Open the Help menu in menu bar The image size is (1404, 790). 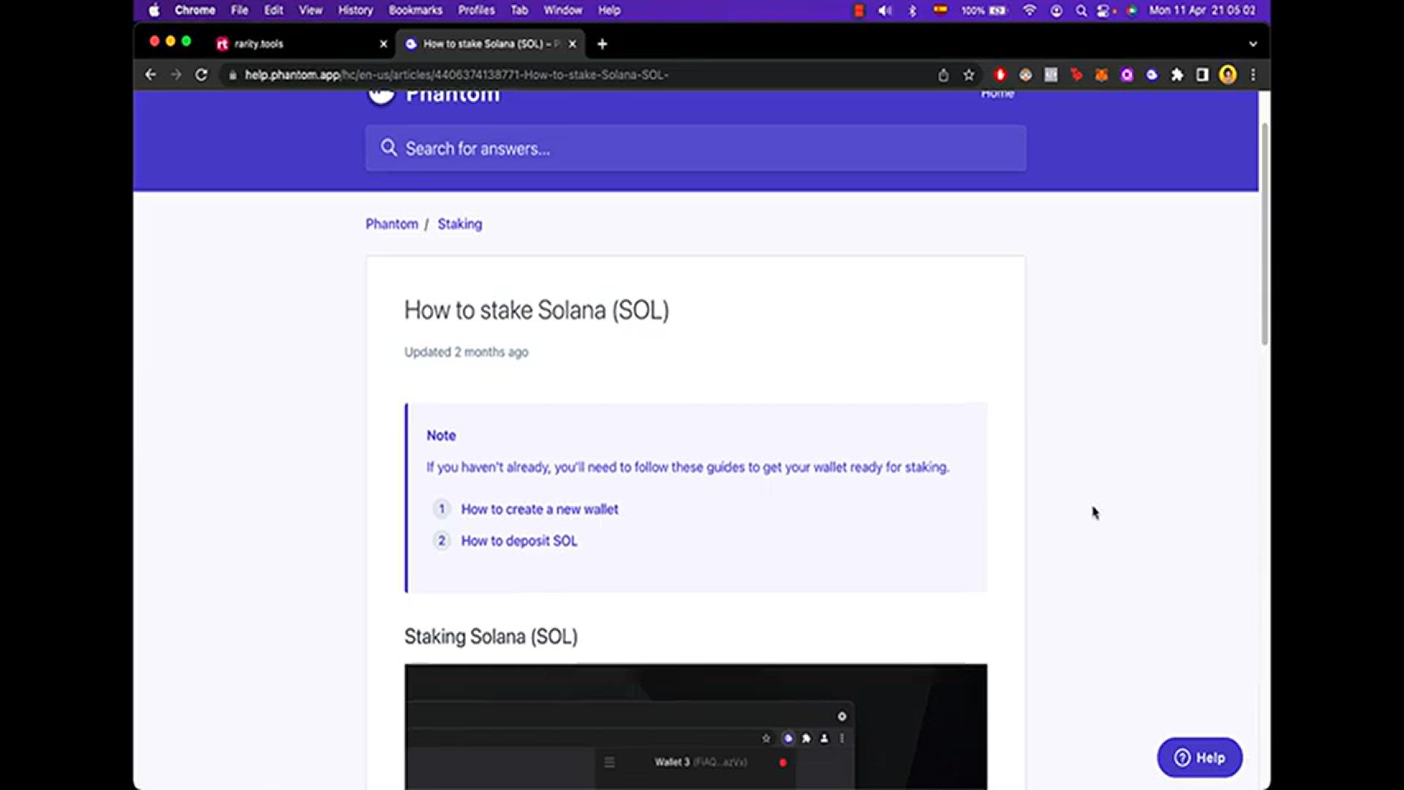click(609, 10)
